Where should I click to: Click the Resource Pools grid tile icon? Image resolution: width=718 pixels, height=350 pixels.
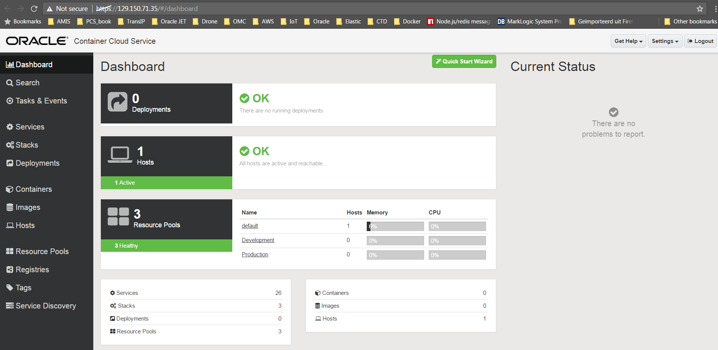pos(118,217)
